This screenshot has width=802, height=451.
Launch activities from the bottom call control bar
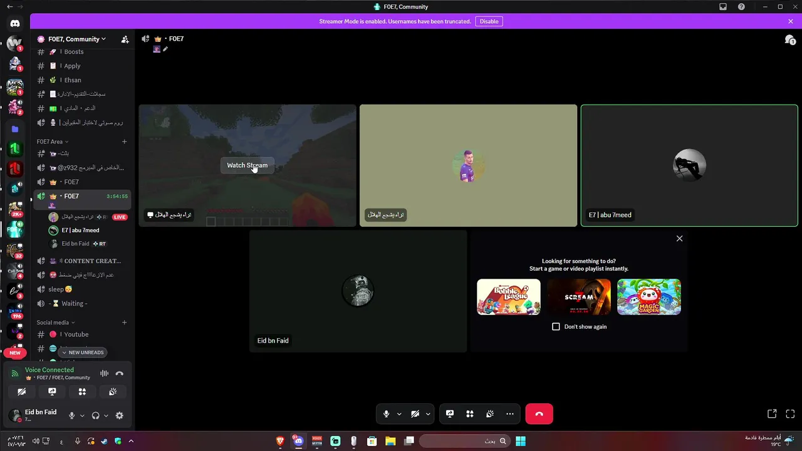(470, 414)
